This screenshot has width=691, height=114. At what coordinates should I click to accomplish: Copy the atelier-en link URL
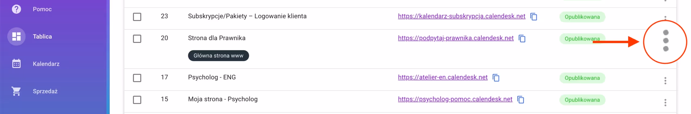[x=496, y=78]
